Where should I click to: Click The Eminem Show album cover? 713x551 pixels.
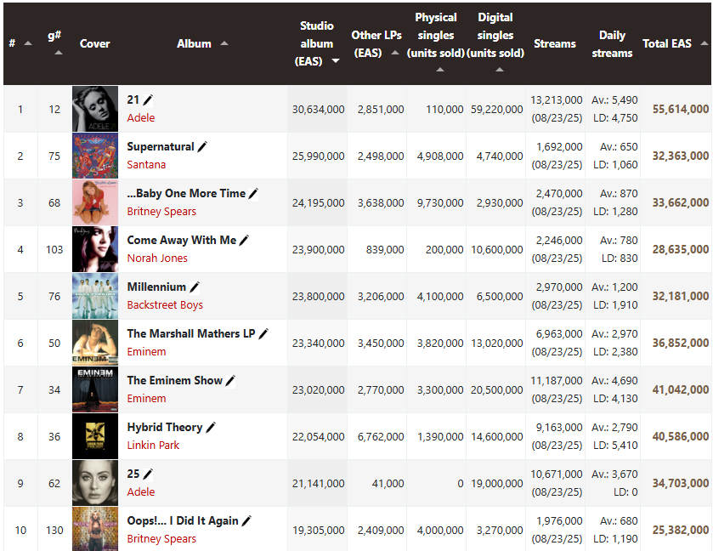(x=95, y=389)
